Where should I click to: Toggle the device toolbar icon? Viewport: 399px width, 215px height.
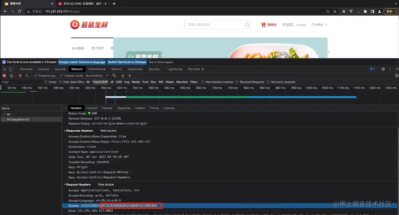tap(11, 69)
